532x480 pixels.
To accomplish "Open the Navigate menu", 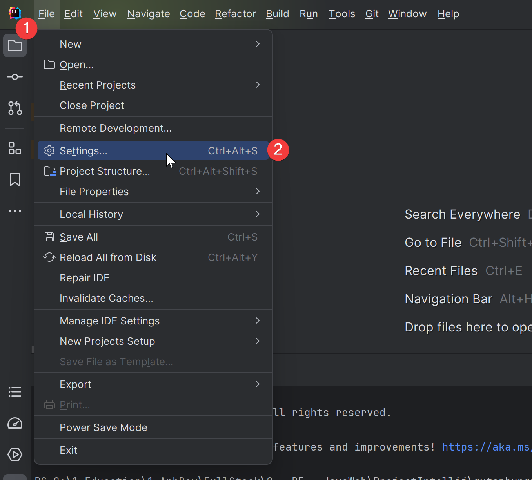I will [x=148, y=14].
